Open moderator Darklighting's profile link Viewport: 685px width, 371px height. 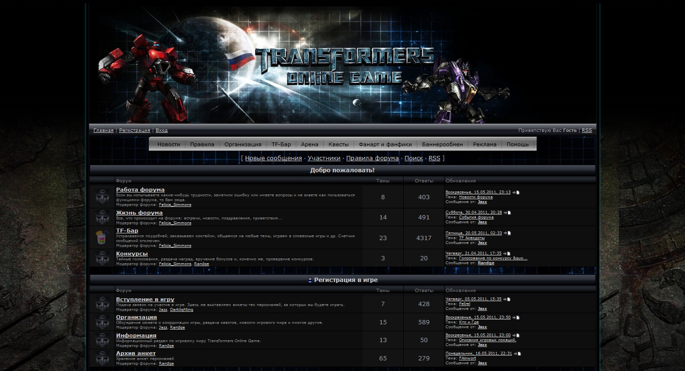[181, 309]
